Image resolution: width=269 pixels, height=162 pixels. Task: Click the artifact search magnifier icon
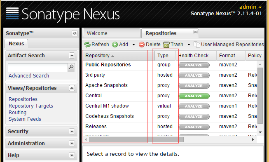[x=71, y=67]
